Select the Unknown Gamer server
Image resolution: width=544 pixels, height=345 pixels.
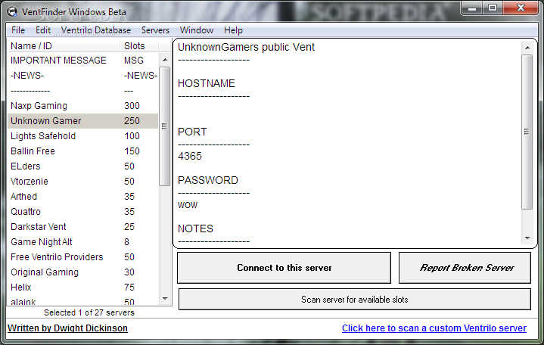click(x=82, y=121)
